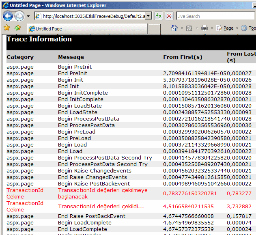Click the Add to Favorites icon

[x=17, y=28]
